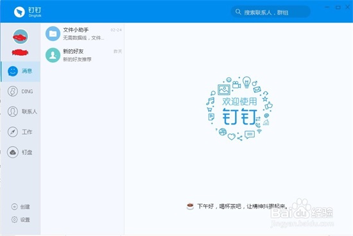The width and height of the screenshot is (353, 236).
Task: Focus the 搜索联系人，群组 search field
Action: pyautogui.click(x=271, y=12)
